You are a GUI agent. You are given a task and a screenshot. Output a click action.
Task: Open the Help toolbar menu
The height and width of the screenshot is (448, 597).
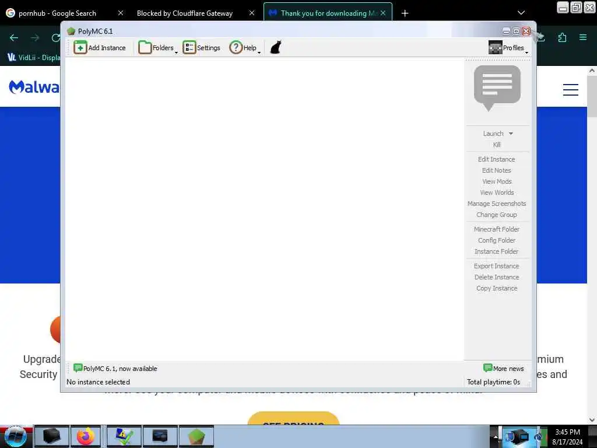pyautogui.click(x=245, y=48)
